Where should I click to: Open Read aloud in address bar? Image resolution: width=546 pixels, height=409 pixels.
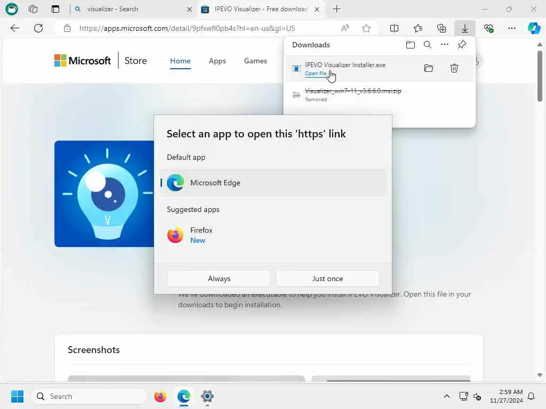tap(345, 28)
